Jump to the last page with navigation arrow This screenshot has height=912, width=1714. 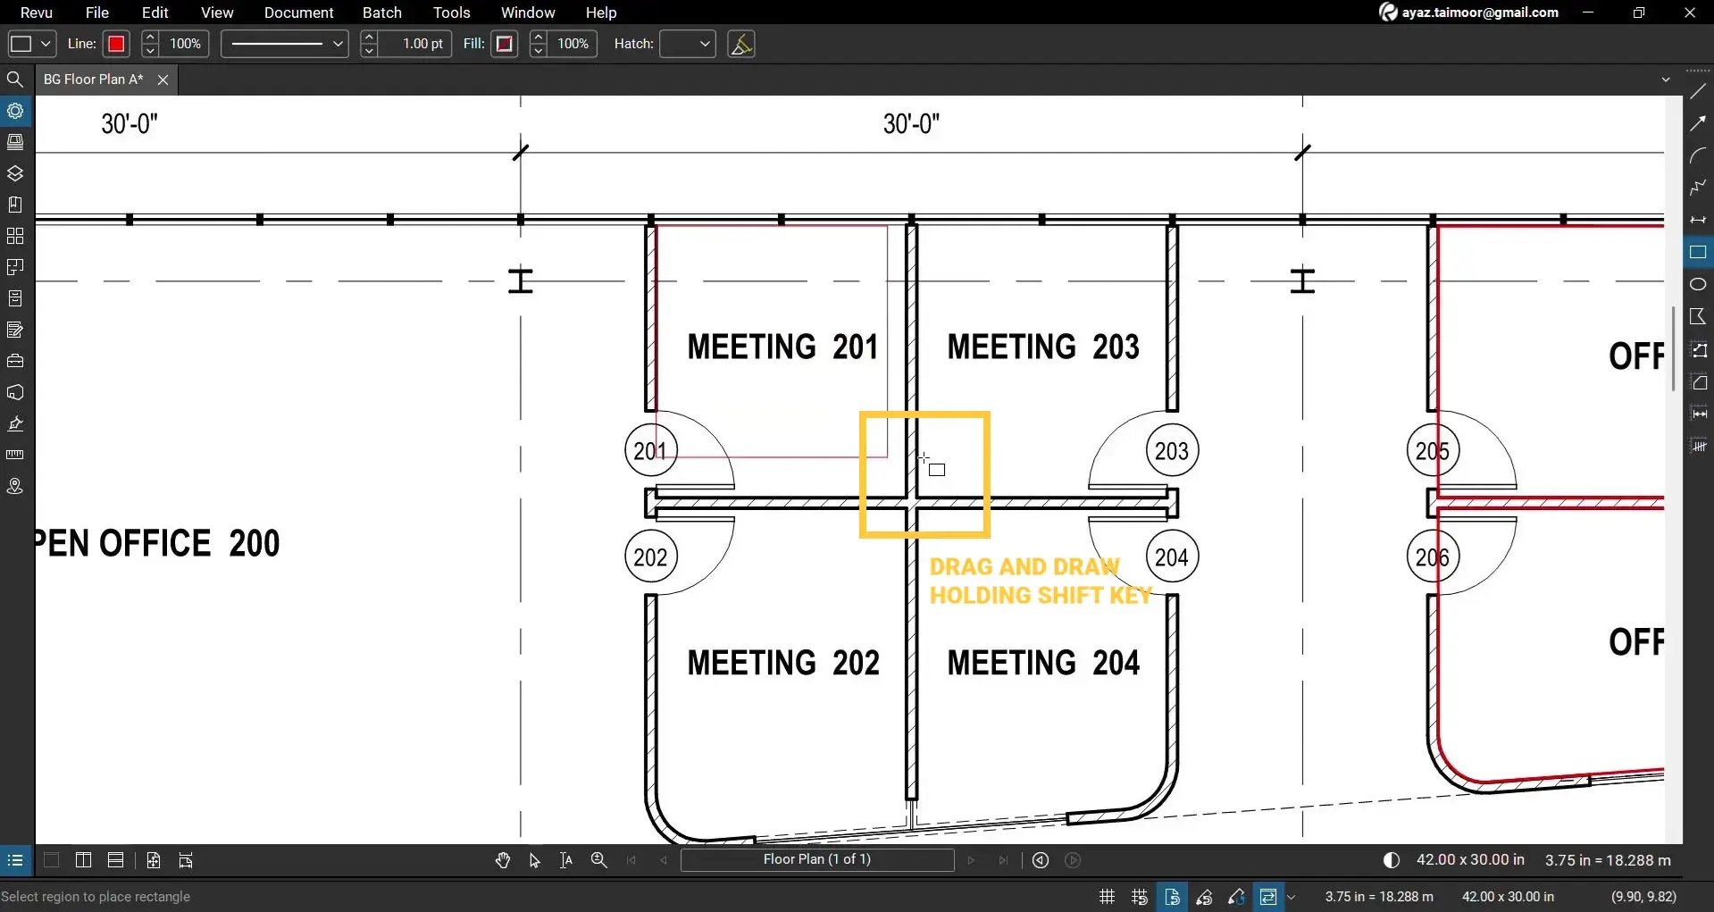click(x=1003, y=860)
